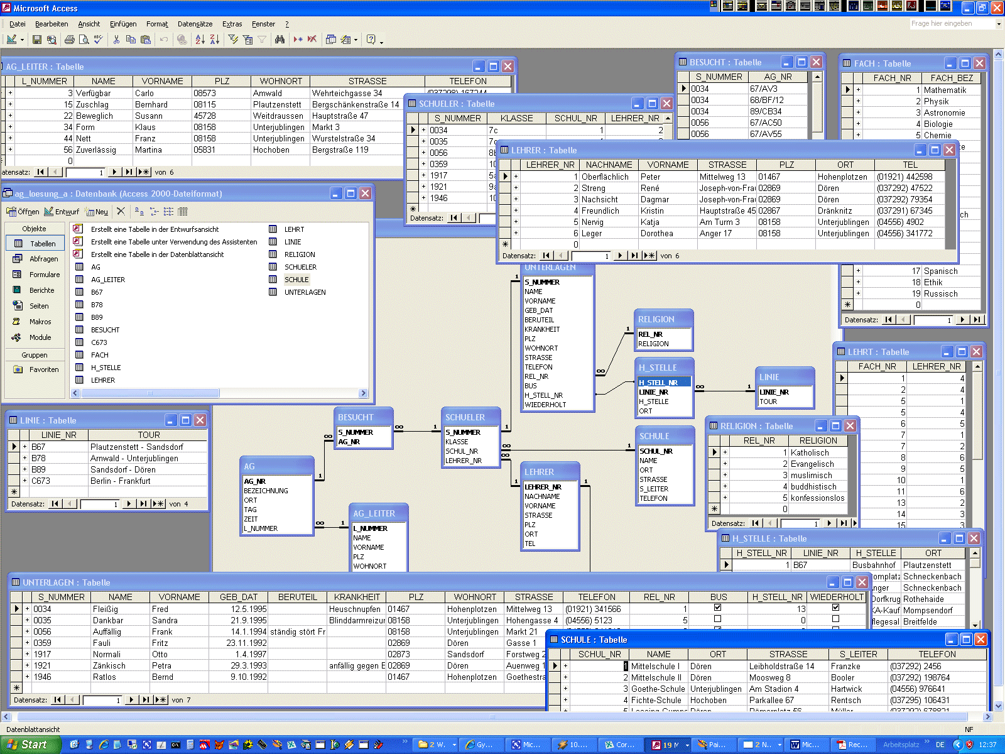Click the Internet Explorer icon in taskbar quick launch
The width and height of the screenshot is (1005, 754).
(x=104, y=745)
